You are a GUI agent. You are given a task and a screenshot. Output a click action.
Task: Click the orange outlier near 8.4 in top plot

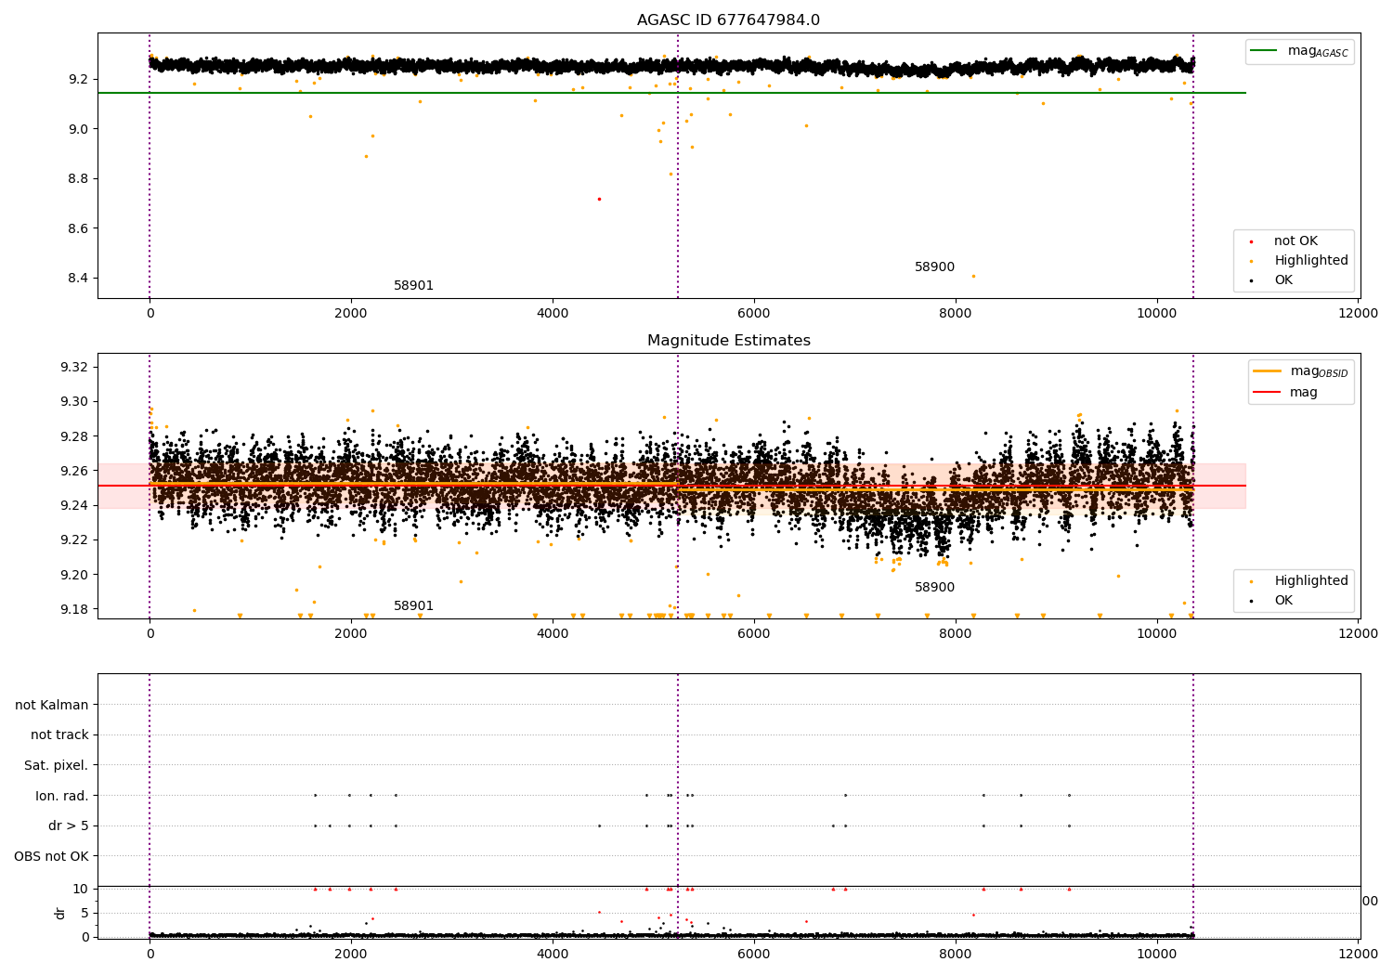point(973,276)
